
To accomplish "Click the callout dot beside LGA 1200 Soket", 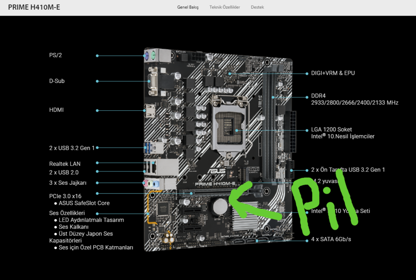I will [307, 130].
